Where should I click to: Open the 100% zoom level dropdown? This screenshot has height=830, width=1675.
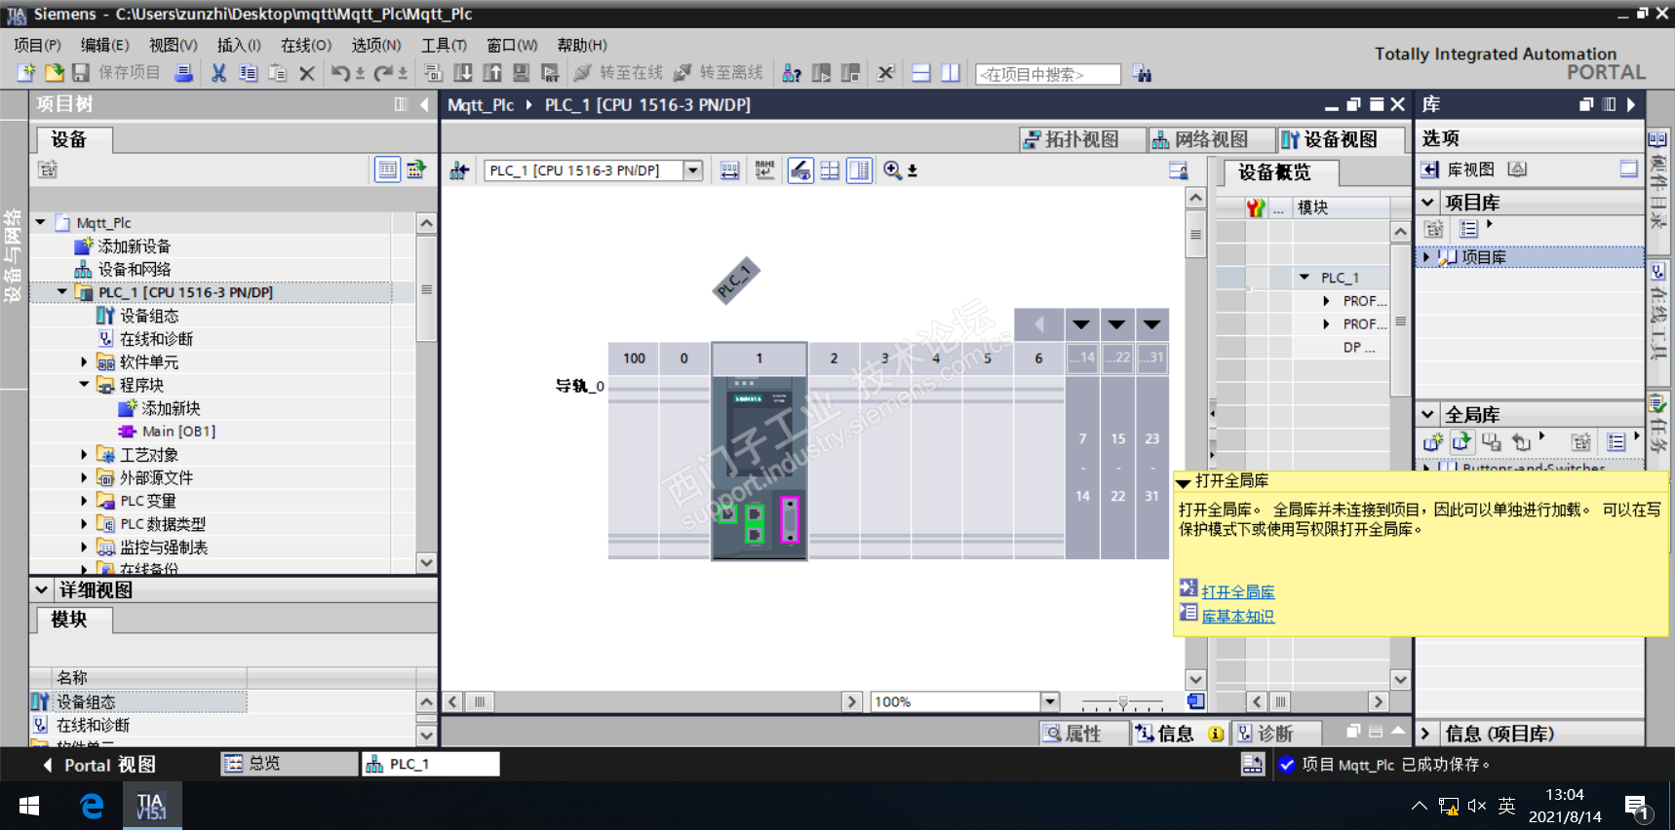coord(1050,701)
